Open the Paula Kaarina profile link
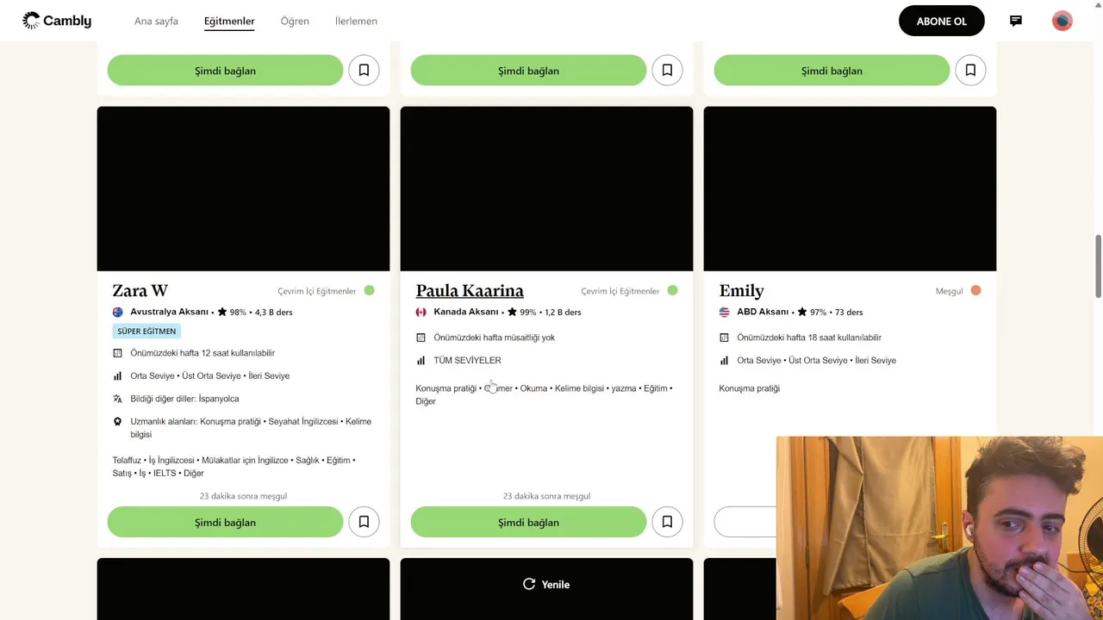Viewport: 1103px width, 620px height. (x=470, y=291)
